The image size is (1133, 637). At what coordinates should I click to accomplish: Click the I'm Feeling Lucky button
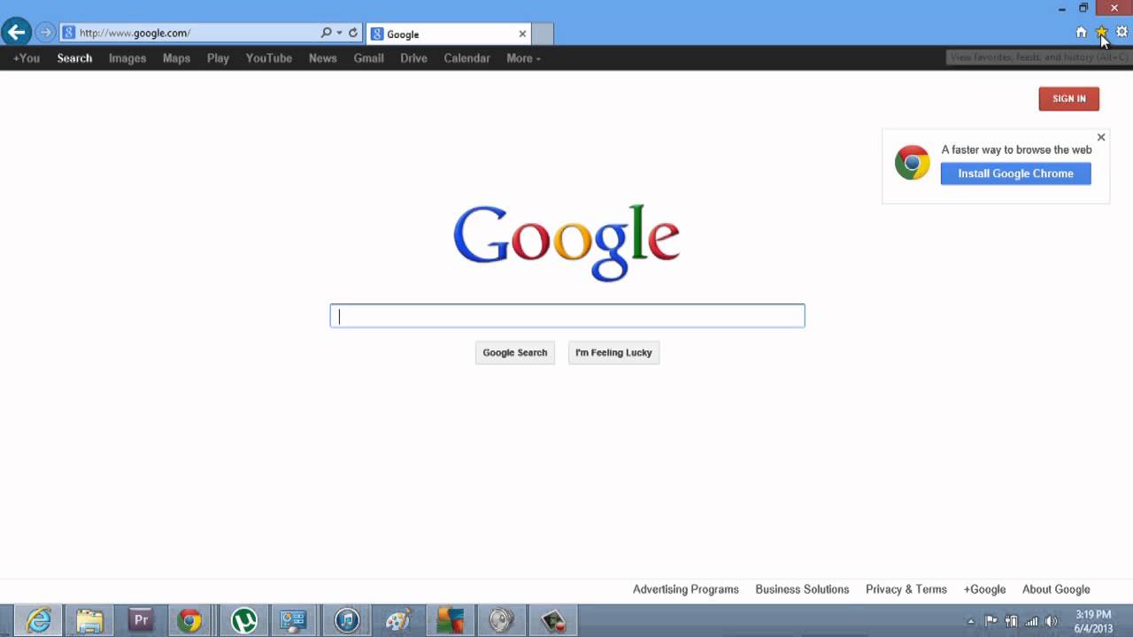point(613,352)
